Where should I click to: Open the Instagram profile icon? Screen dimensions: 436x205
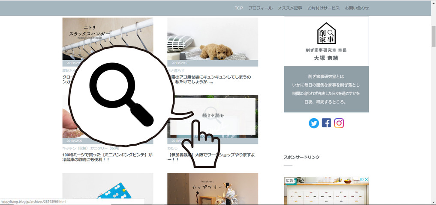click(339, 123)
